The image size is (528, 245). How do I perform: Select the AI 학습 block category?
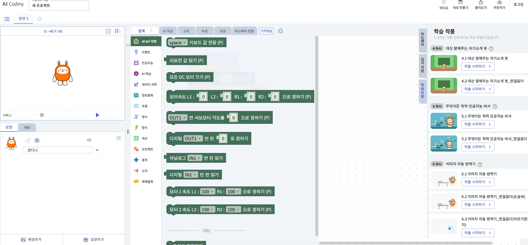(x=146, y=74)
